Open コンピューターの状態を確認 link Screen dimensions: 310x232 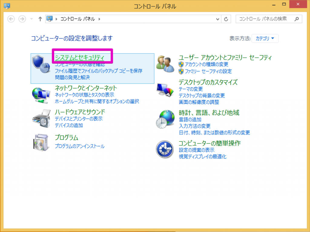tap(80, 64)
